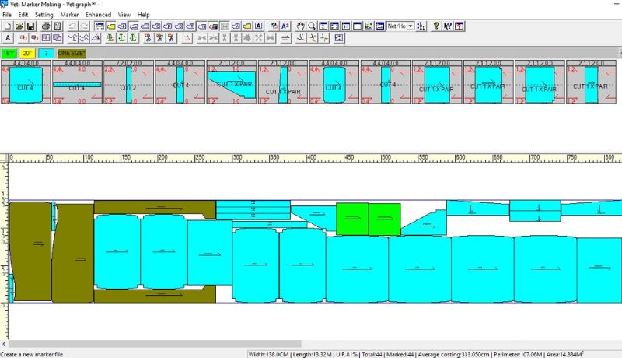Select the Hand pan tool
The image size is (622, 358).
(x=301, y=26)
